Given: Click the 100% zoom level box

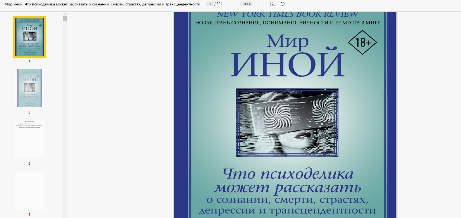Looking at the screenshot, I should pyautogui.click(x=246, y=4).
